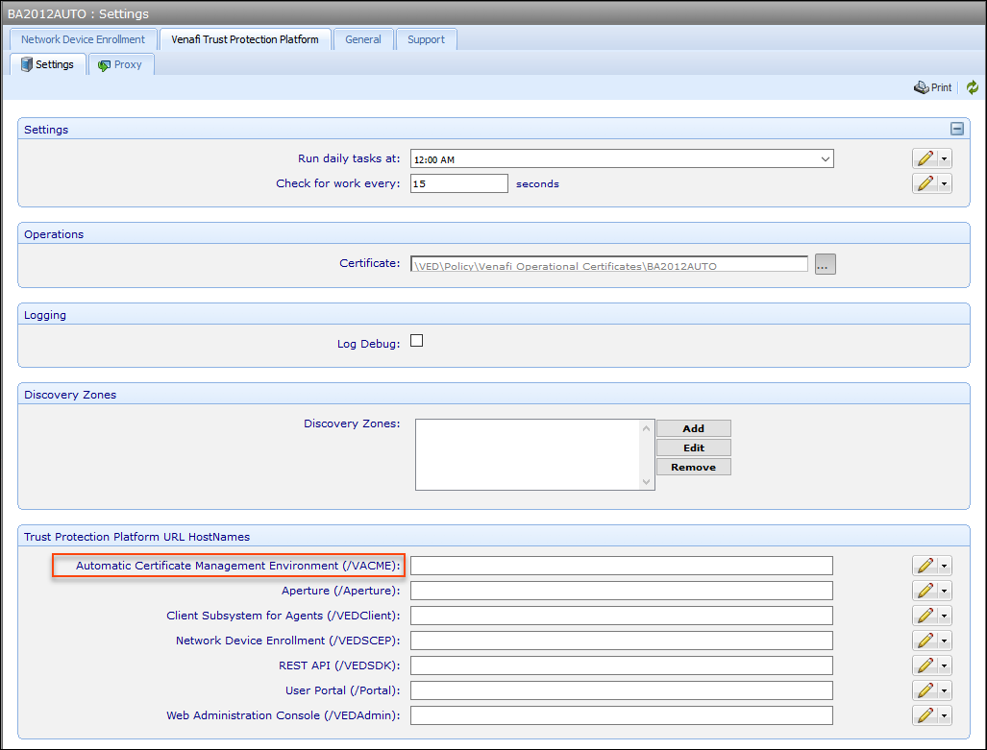Collapse the Settings section with the minus button
The width and height of the screenshot is (987, 750).
(x=956, y=128)
